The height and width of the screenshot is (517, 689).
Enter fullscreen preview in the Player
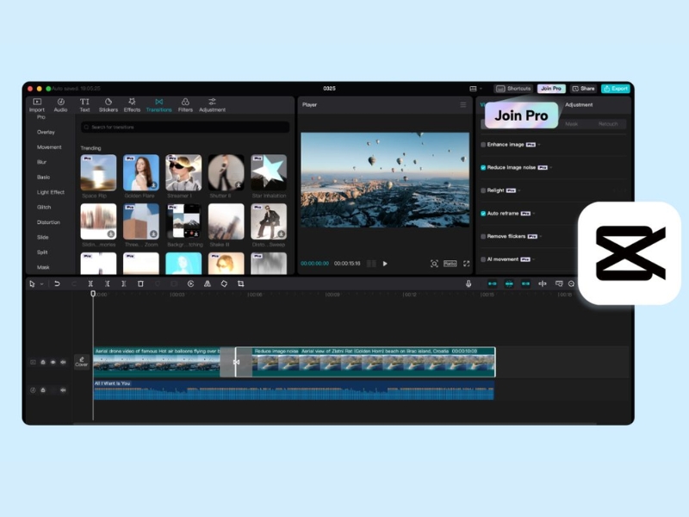pos(467,264)
